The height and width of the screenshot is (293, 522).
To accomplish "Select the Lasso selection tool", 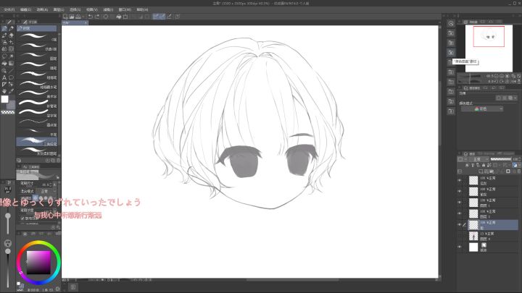I will click(x=4, y=56).
